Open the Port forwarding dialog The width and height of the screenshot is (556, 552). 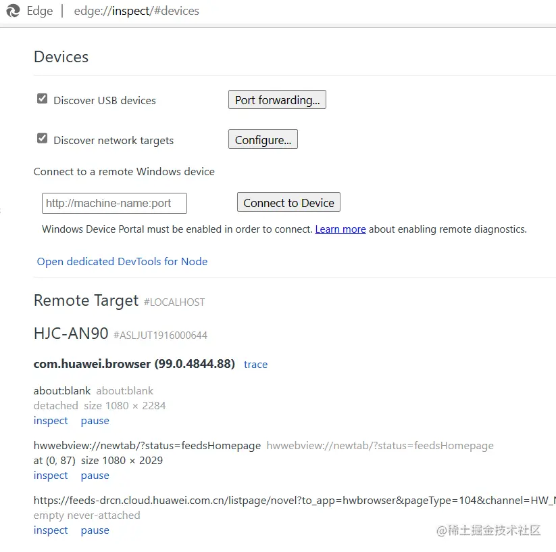(277, 99)
